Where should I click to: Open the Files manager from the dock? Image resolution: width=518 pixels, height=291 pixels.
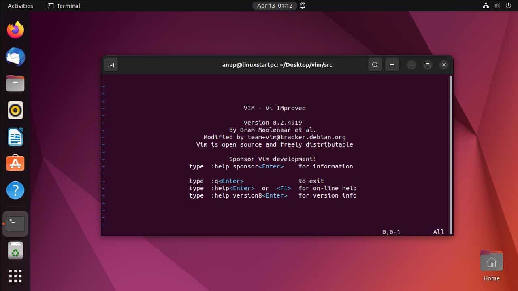(15, 83)
